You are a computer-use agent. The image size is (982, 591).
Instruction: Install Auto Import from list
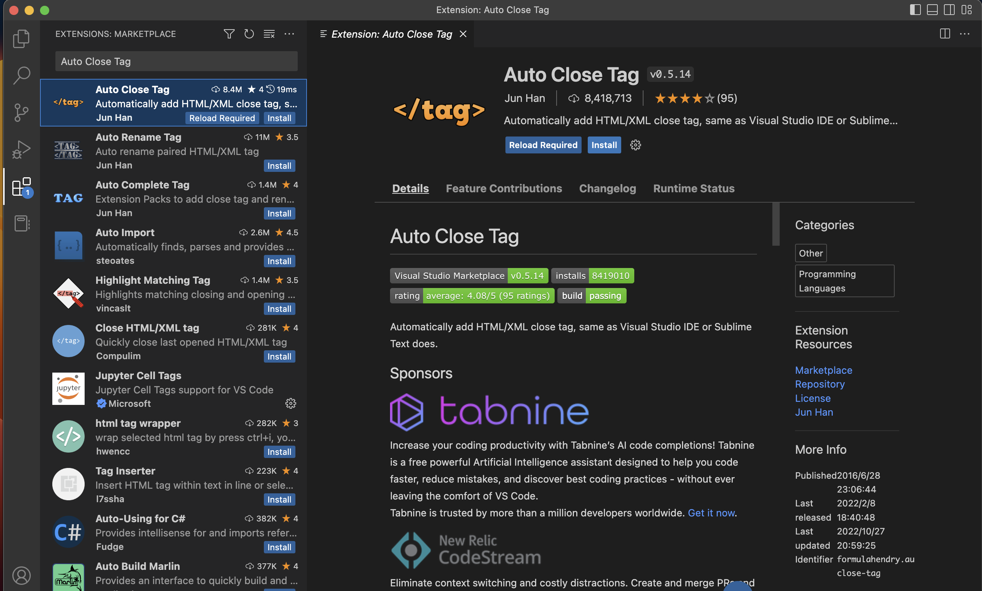[279, 261]
